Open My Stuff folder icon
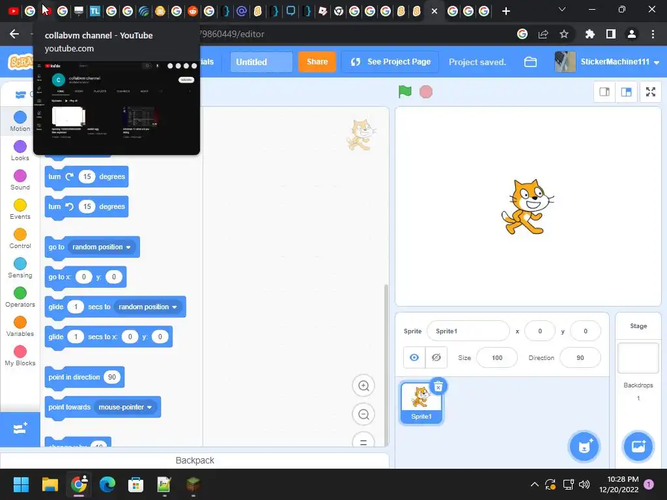This screenshot has width=667, height=500. coord(530,62)
